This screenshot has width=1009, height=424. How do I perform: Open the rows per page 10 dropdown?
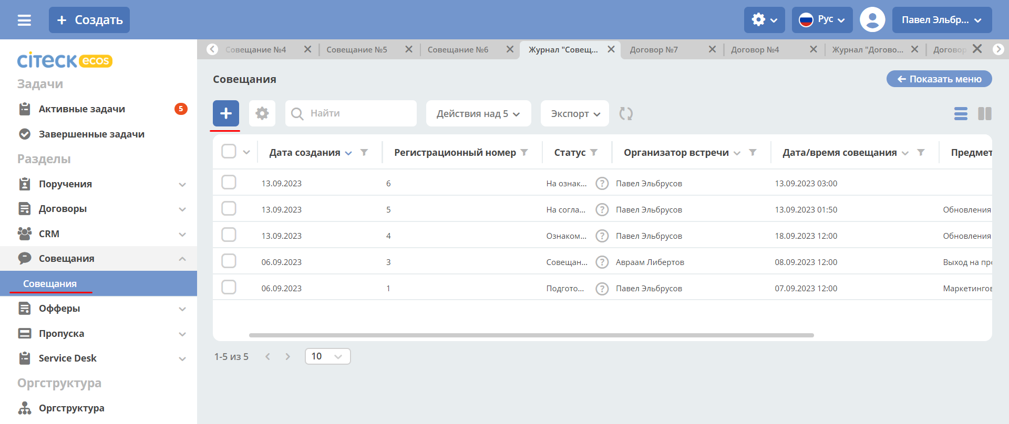pyautogui.click(x=327, y=356)
